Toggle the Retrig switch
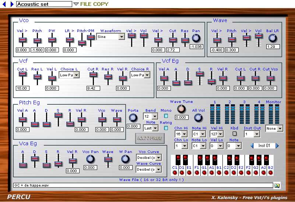 (166, 128)
